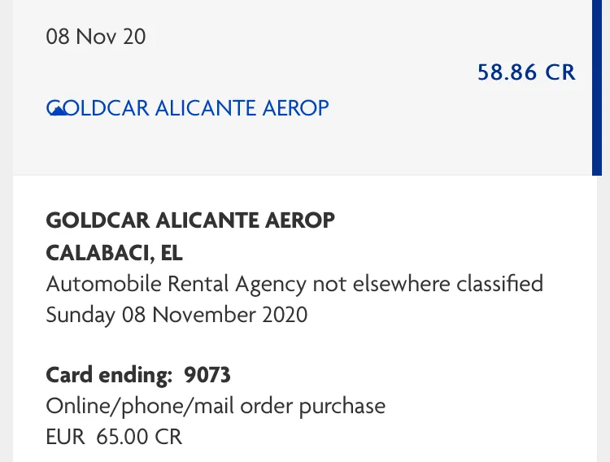Click the bold GOLDCAR ALICANTE AEROP heading
This screenshot has width=610, height=462.
click(x=190, y=220)
